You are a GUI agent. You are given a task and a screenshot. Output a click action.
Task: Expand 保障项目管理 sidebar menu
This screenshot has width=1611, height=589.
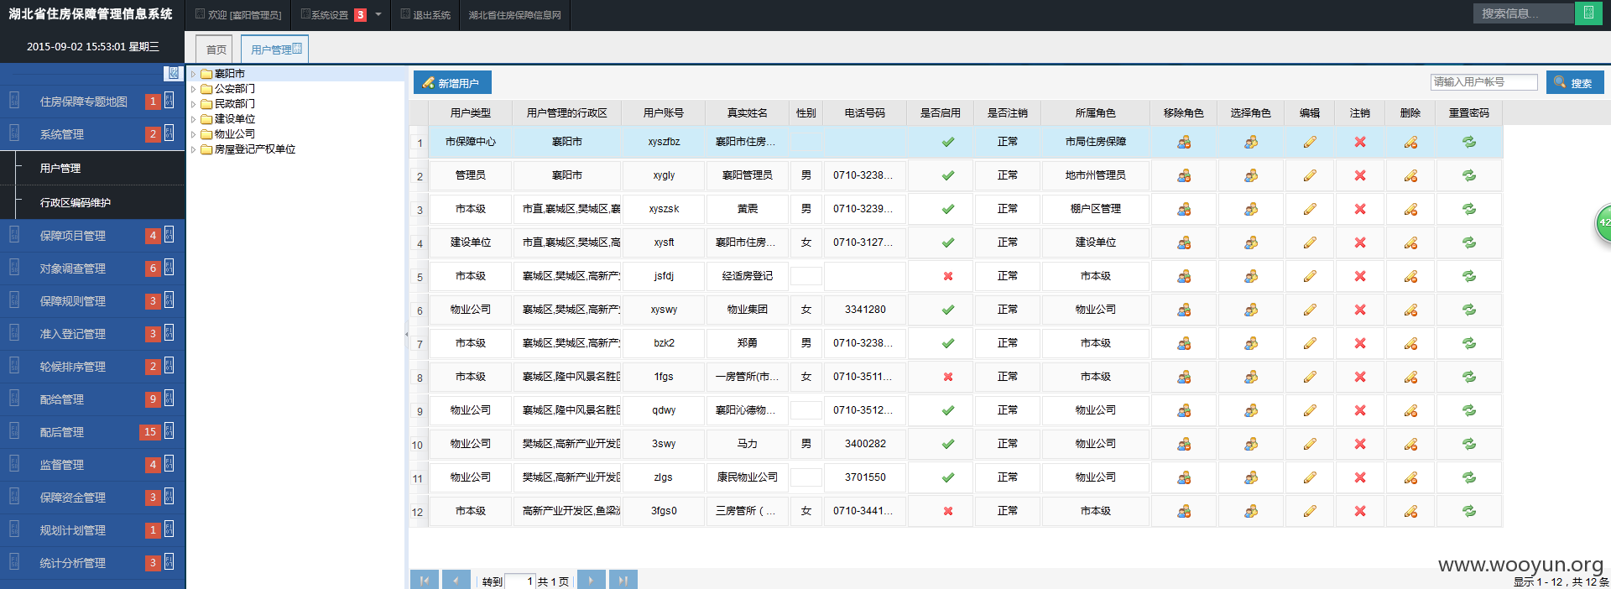pos(92,236)
